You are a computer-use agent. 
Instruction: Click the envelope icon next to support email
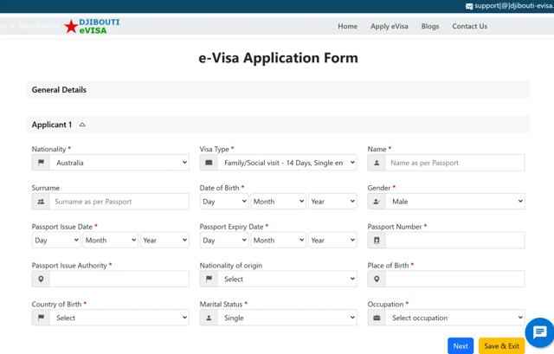click(469, 6)
